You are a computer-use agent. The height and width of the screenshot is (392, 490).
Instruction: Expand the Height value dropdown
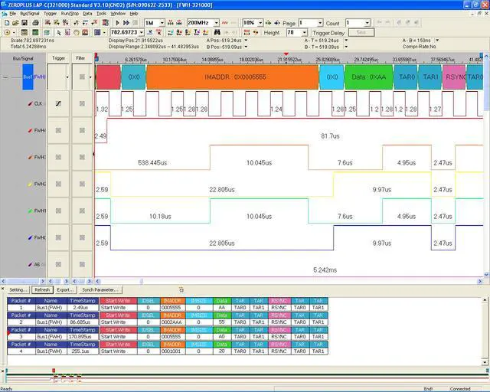pyautogui.click(x=302, y=32)
